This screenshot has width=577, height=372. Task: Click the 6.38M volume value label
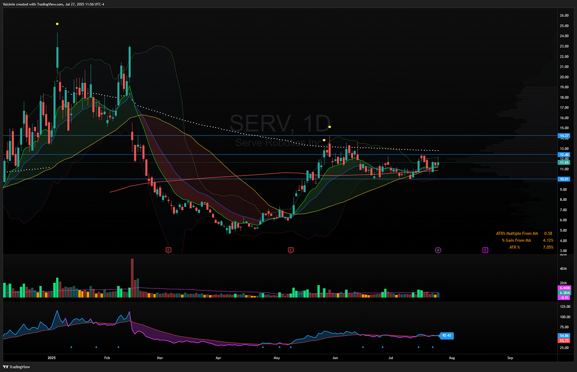pyautogui.click(x=564, y=293)
